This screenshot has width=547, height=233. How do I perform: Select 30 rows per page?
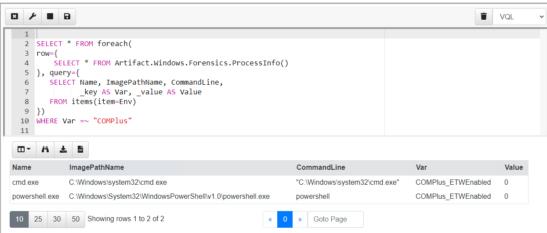(57, 219)
